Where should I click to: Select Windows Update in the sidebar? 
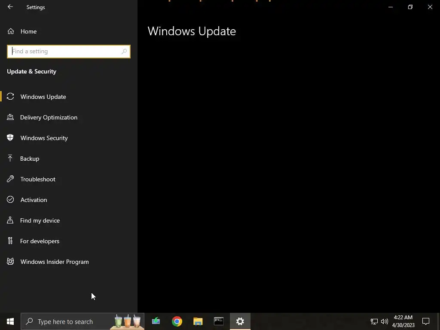[x=69, y=97]
